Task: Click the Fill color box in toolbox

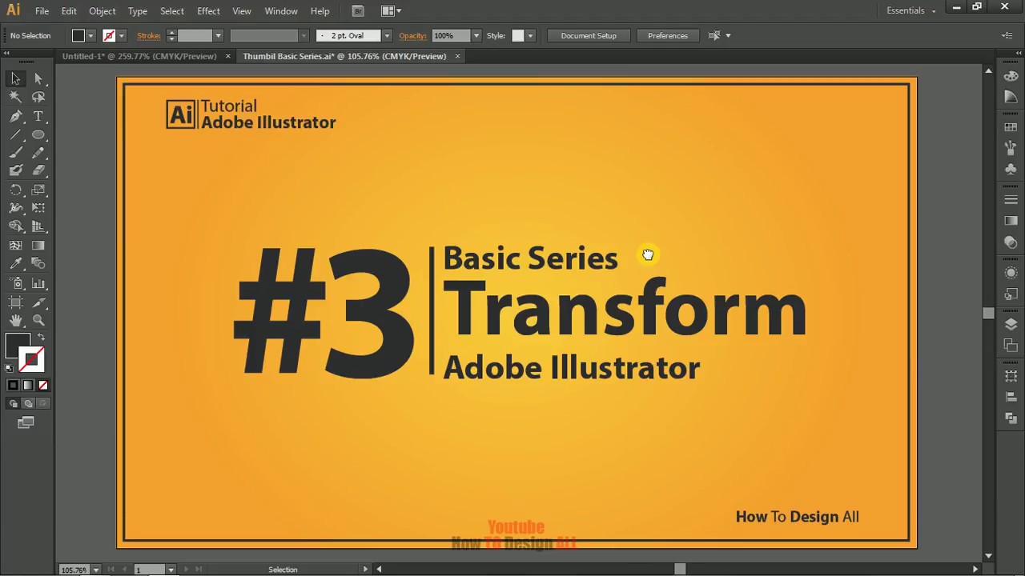Action: [17, 346]
